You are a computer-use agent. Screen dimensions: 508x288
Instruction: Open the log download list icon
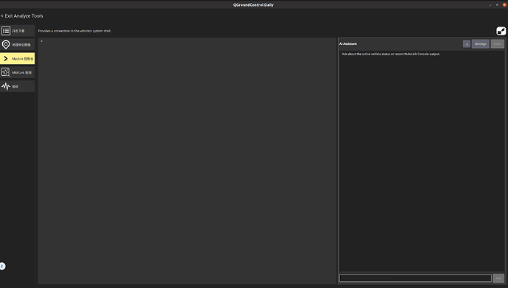pos(6,31)
